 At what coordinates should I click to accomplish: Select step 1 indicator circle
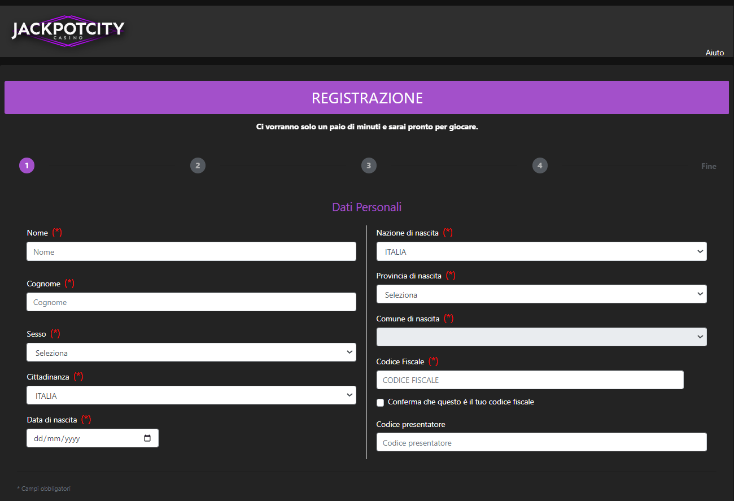click(x=27, y=165)
